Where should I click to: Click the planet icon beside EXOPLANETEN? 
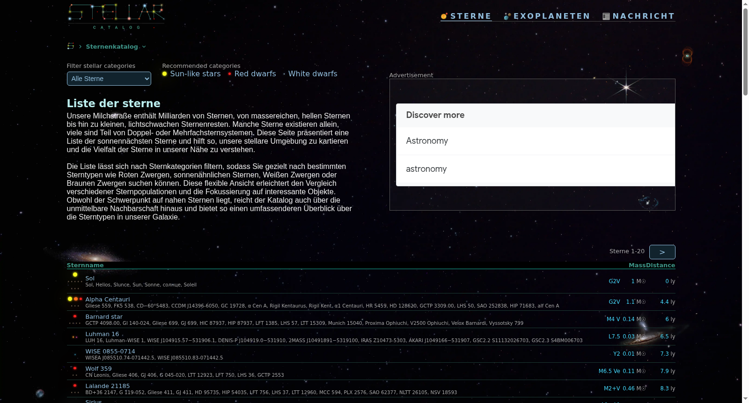507,16
